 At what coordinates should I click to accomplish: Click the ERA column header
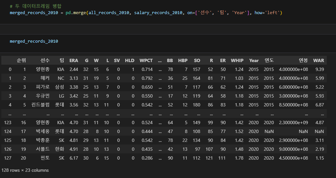[74, 60]
